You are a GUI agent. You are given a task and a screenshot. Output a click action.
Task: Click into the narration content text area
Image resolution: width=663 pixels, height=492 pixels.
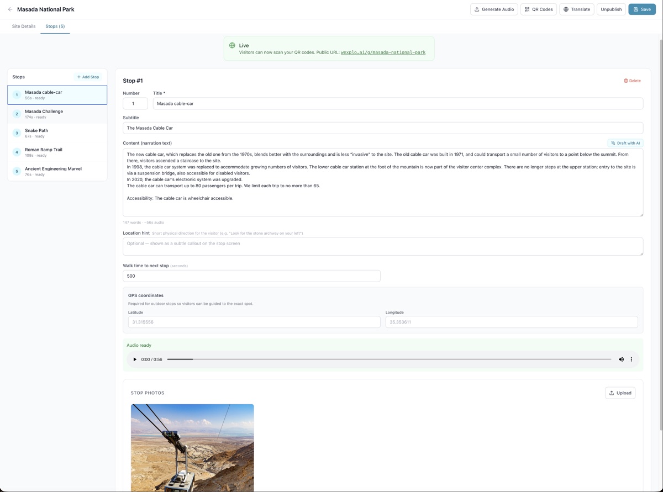383,182
